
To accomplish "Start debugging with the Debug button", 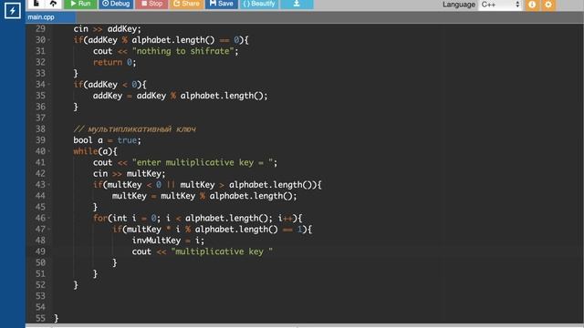I will [116, 4].
